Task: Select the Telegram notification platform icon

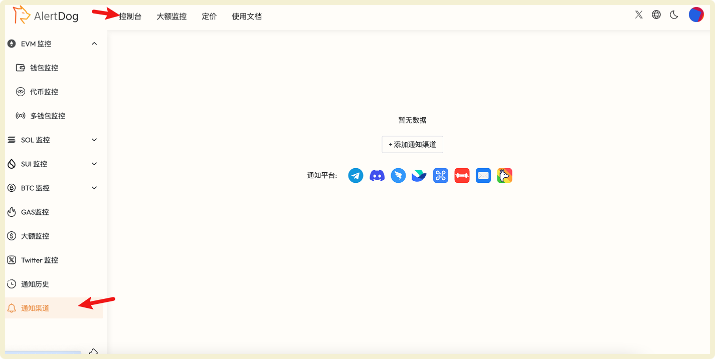Action: coord(355,175)
